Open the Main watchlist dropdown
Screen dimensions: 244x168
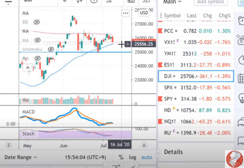[x=172, y=2]
